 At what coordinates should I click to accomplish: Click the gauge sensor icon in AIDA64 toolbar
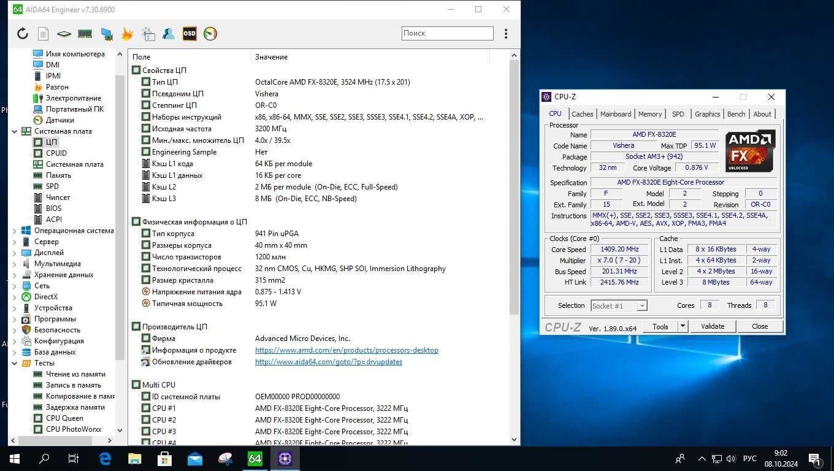[210, 34]
